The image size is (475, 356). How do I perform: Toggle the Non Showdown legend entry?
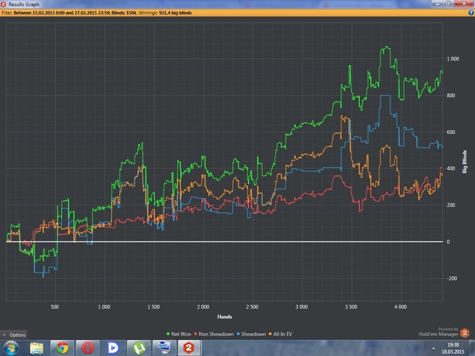pyautogui.click(x=214, y=334)
